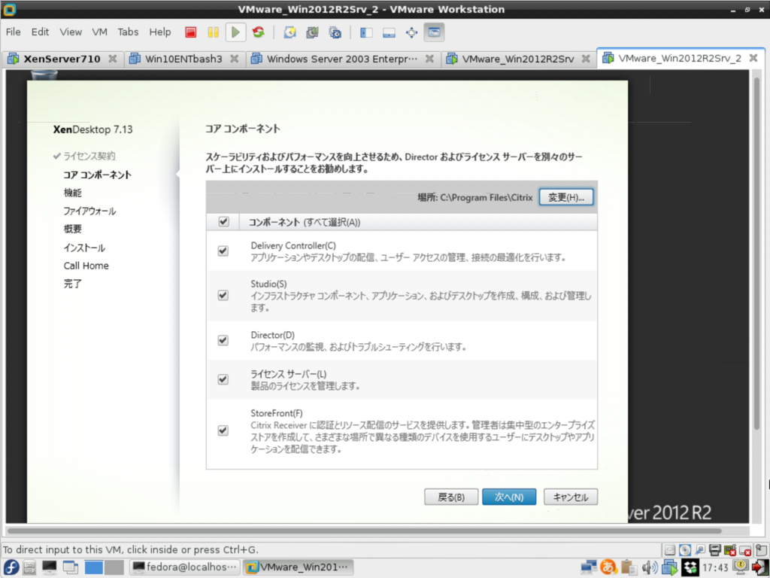
Task: Open the File menu
Action: pos(14,32)
